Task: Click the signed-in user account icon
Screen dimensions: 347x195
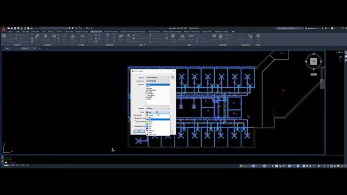Action: point(306,28)
